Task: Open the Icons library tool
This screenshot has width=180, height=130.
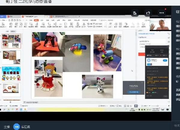Action: (25, 25)
